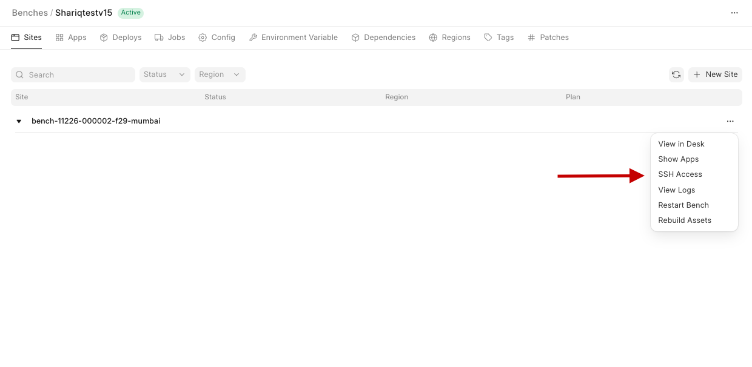This screenshot has height=367, width=752.
Task: Click the Regions globe icon
Action: [x=433, y=38]
